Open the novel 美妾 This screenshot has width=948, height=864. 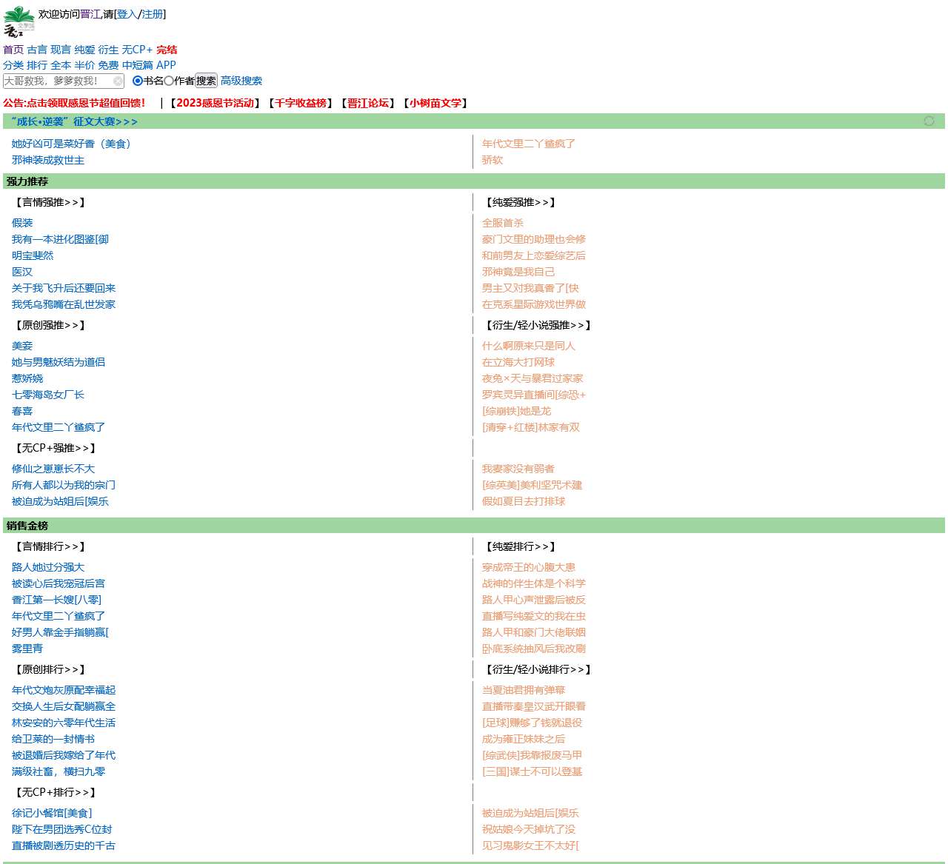point(22,346)
